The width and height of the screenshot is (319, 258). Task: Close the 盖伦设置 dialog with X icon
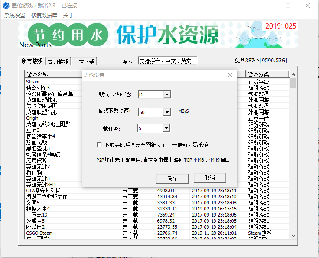[230, 75]
